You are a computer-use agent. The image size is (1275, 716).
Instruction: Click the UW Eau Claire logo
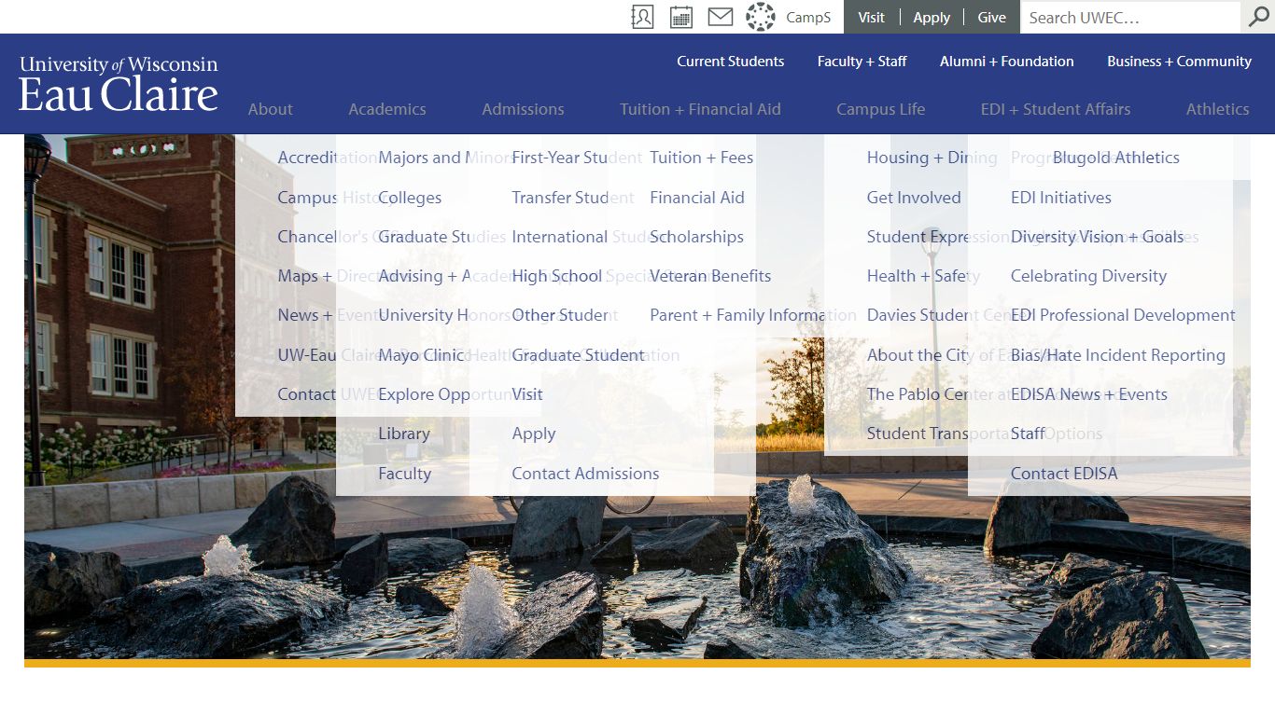click(x=119, y=84)
